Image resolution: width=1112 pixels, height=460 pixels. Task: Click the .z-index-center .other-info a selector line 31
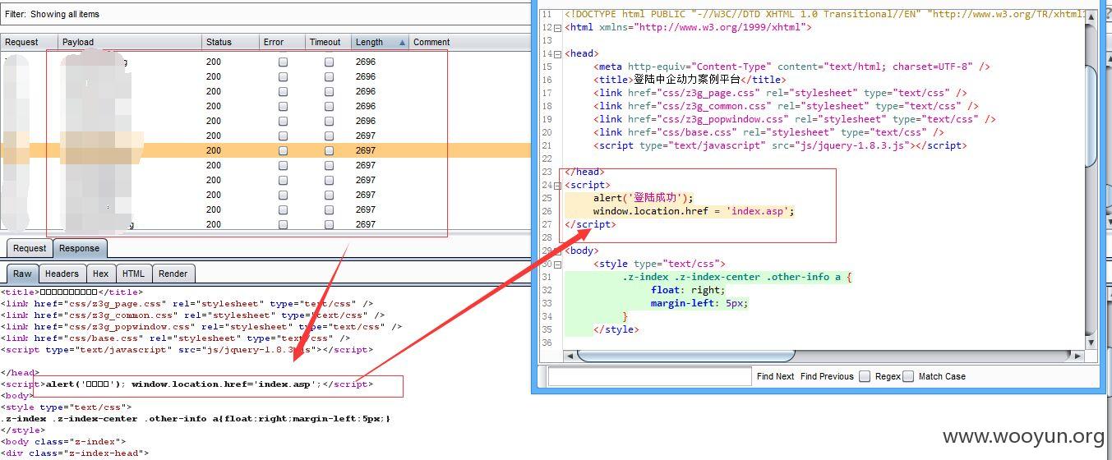(x=737, y=277)
